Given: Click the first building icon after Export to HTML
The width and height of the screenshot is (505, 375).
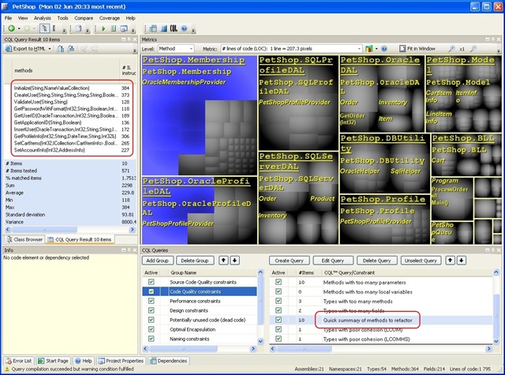Looking at the screenshot, I should coord(60,49).
